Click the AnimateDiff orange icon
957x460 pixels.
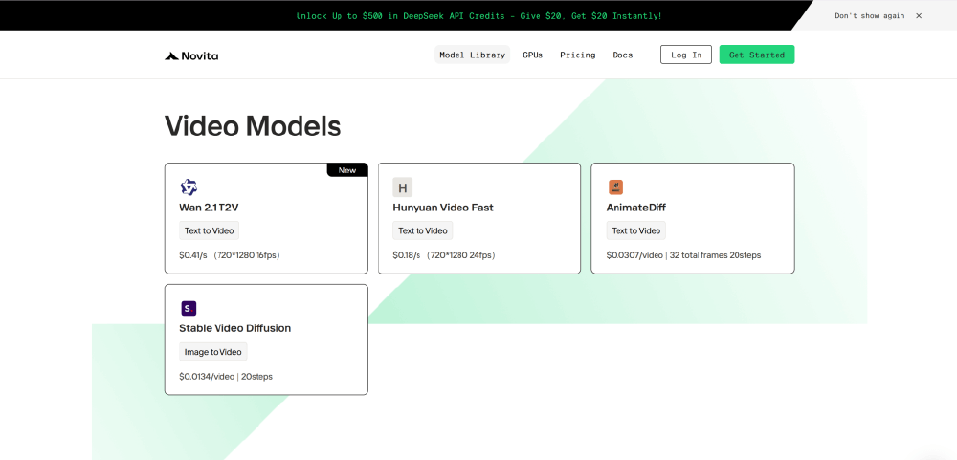pyautogui.click(x=615, y=187)
